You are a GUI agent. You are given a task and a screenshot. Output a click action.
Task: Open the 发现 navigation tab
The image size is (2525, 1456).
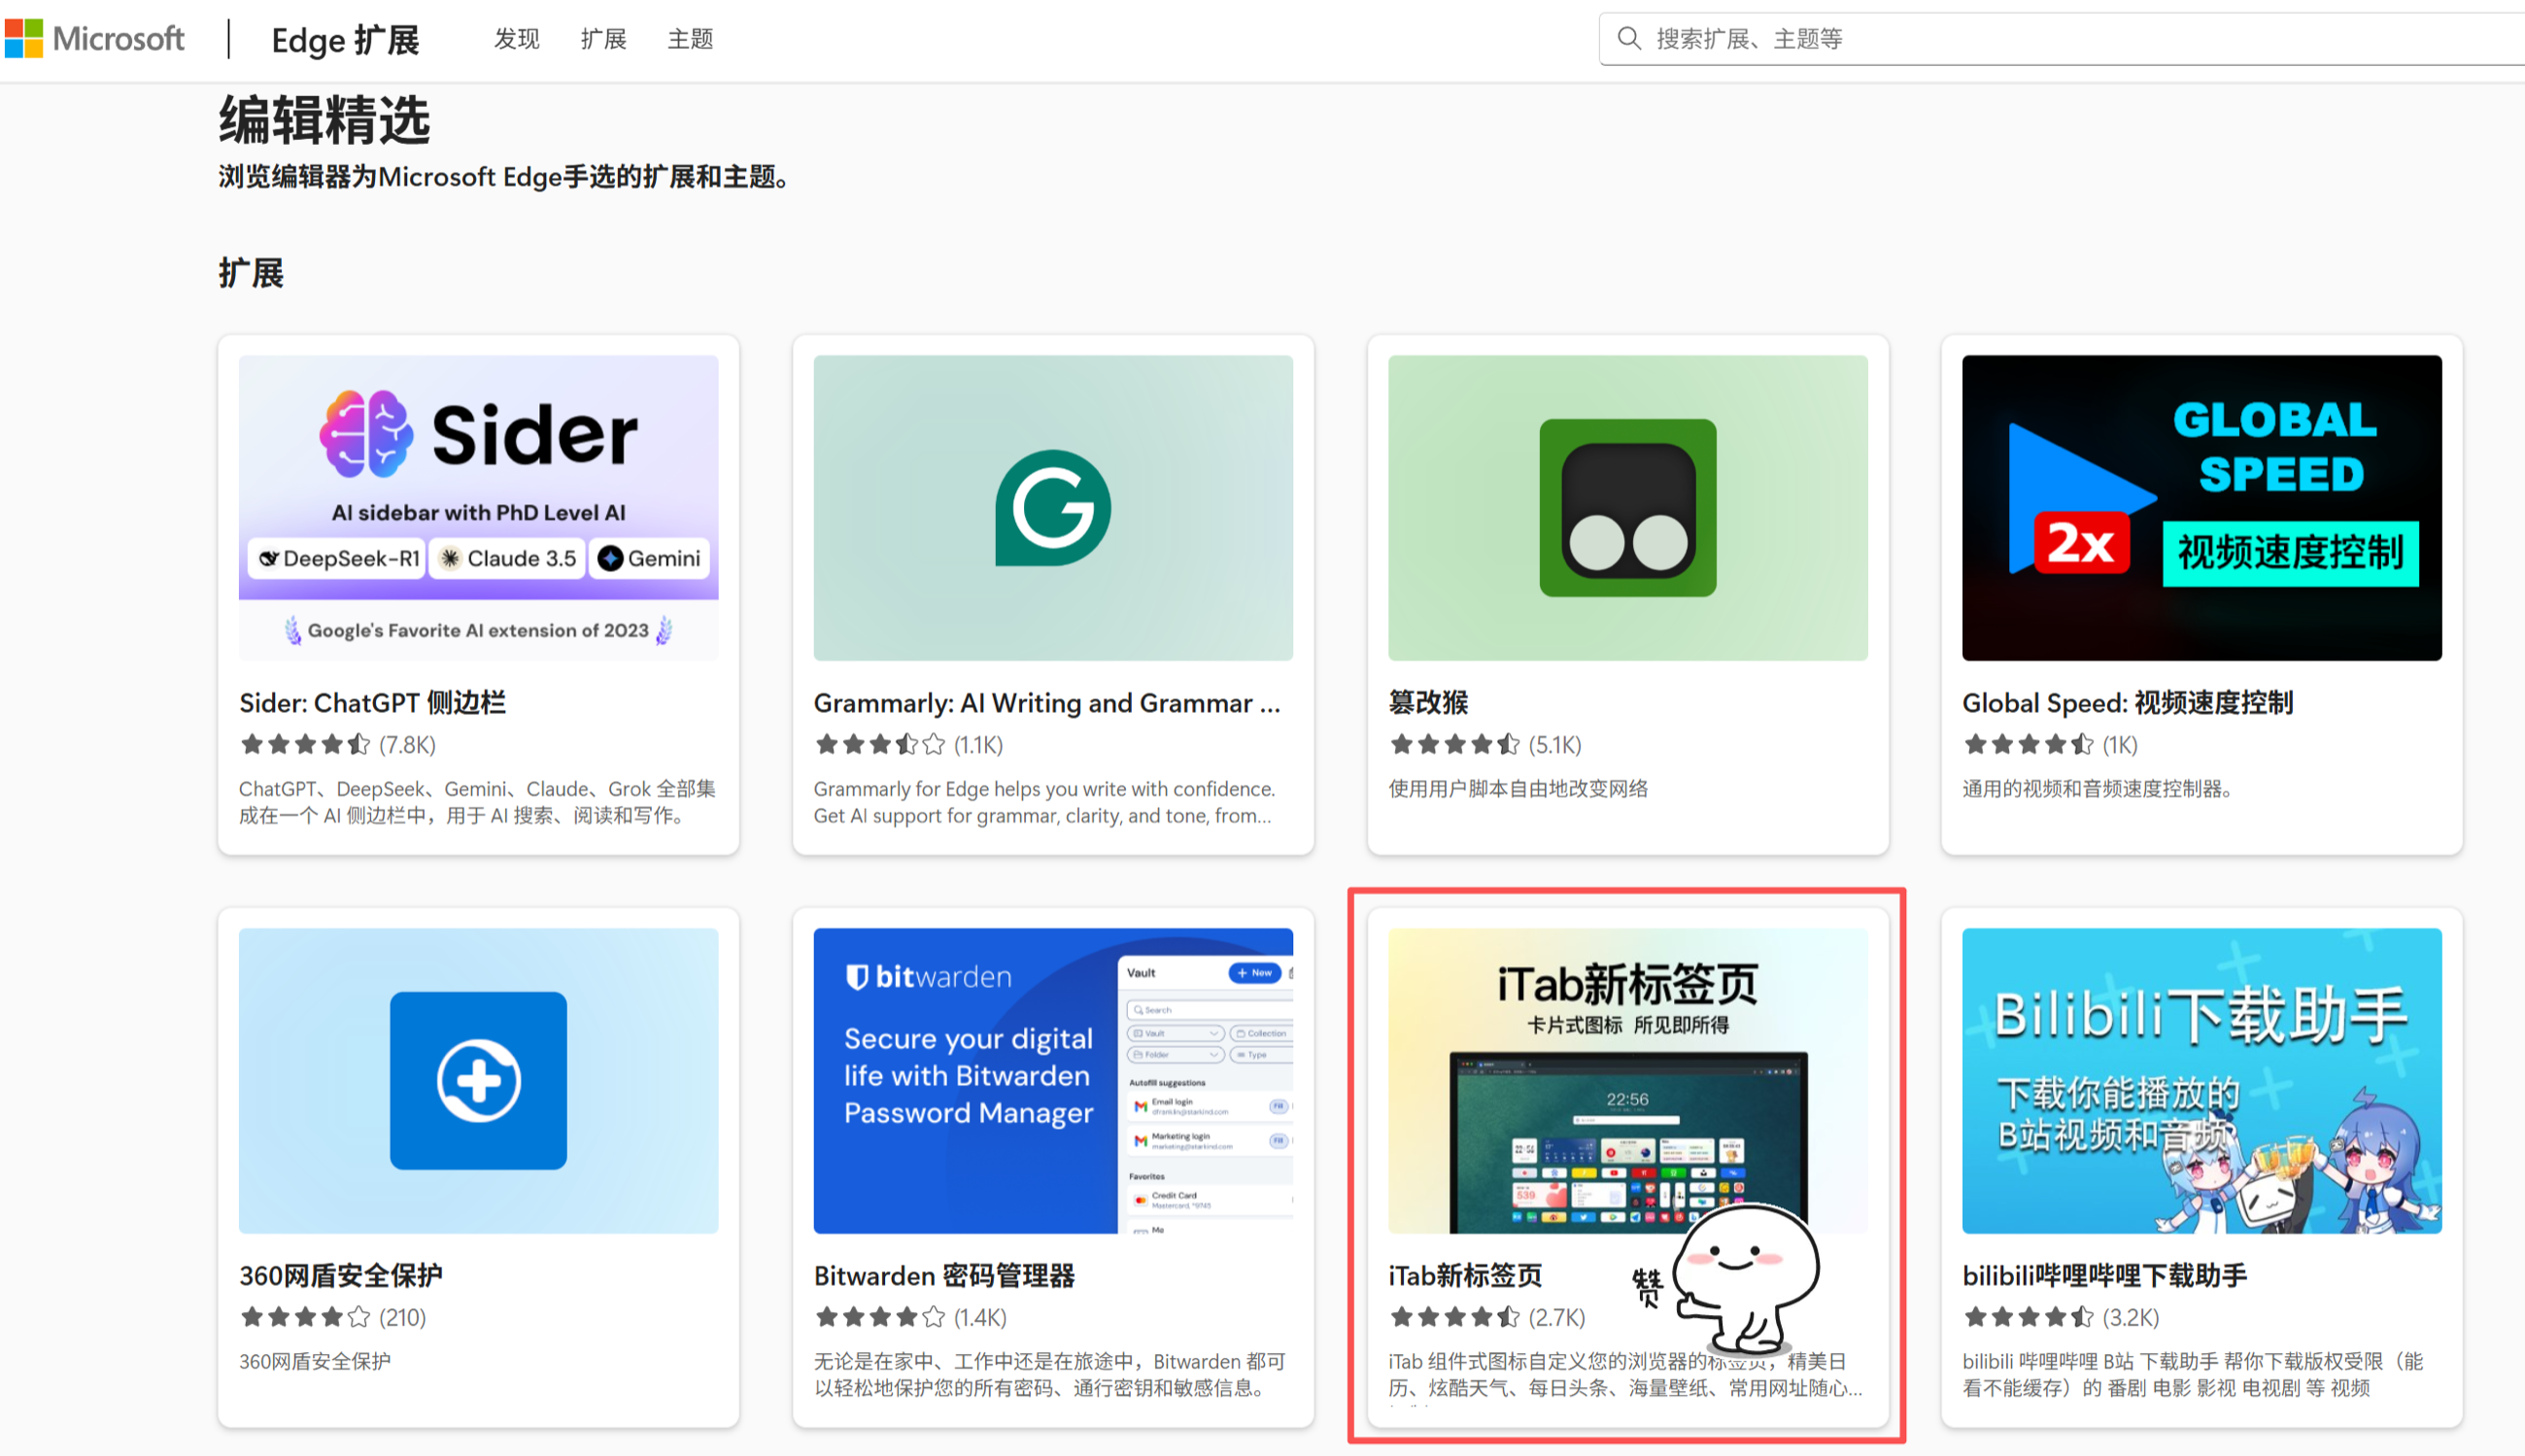point(516,39)
